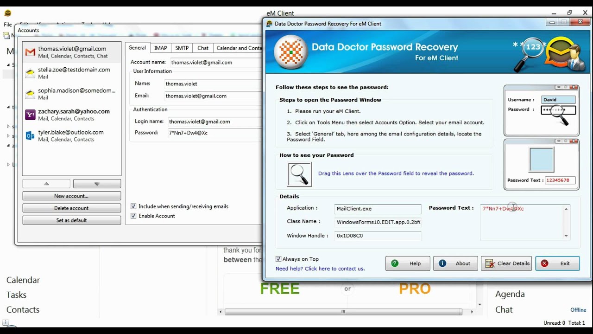The height and width of the screenshot is (334, 593).
Task: Select the stella.zoe@testdomain.com account row
Action: (x=71, y=73)
